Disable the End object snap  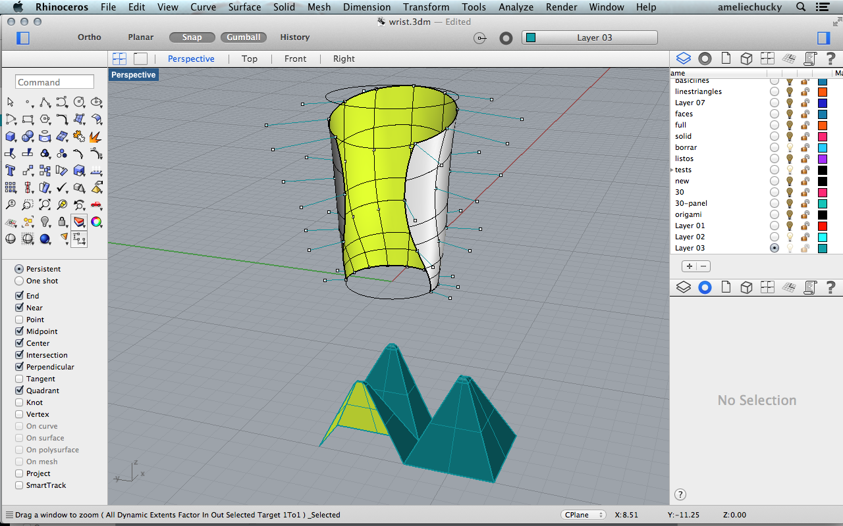[20, 296]
